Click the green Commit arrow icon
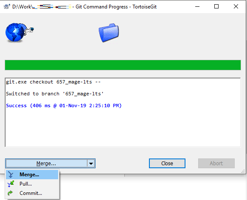247x200 pixels. click(10, 193)
